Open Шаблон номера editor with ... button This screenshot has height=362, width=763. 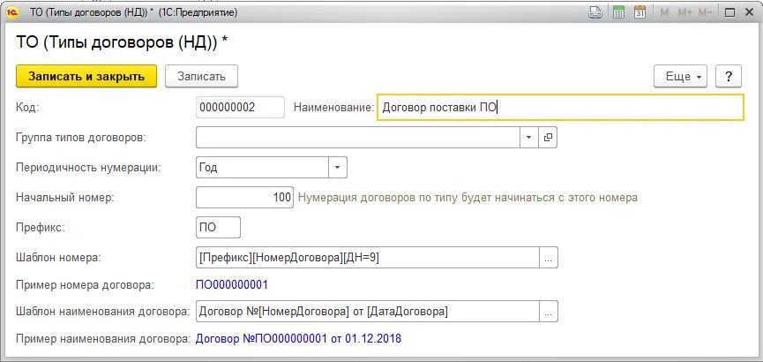(549, 258)
